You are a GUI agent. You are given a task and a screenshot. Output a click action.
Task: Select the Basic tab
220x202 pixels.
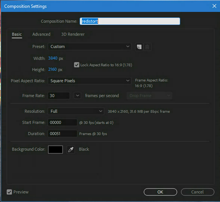pyautogui.click(x=17, y=34)
